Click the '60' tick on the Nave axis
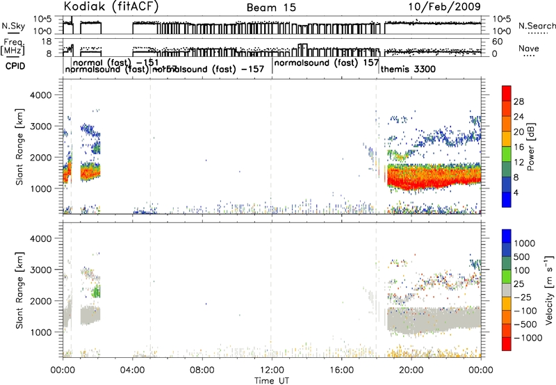This screenshot has width=556, height=385. [x=497, y=42]
